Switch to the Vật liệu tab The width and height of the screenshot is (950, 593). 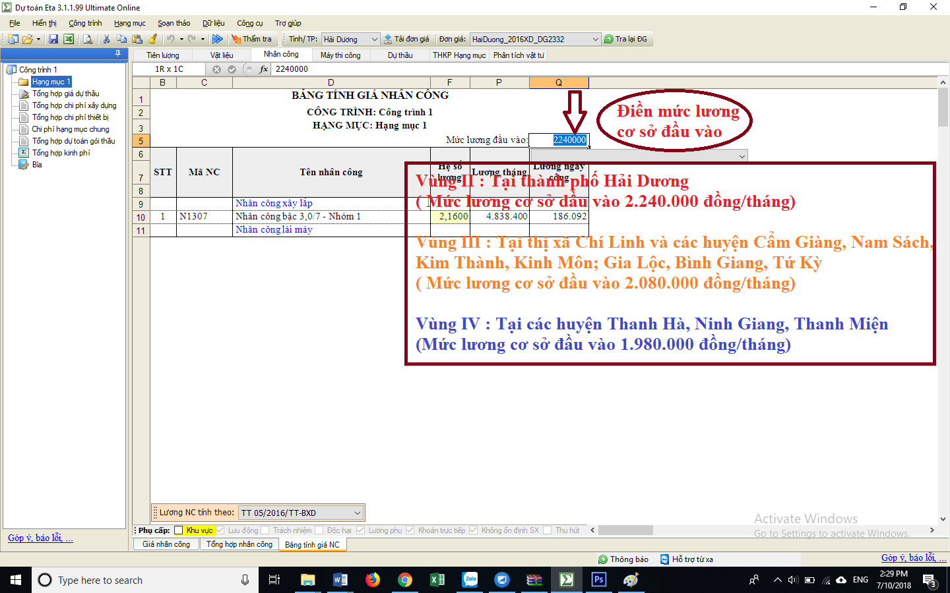(x=222, y=55)
